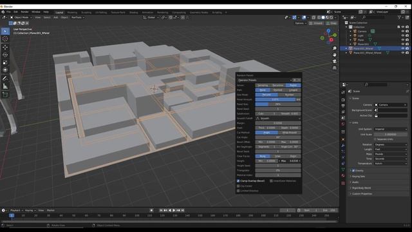Select the Rotate tool
The image size is (412, 232).
pos(5,55)
